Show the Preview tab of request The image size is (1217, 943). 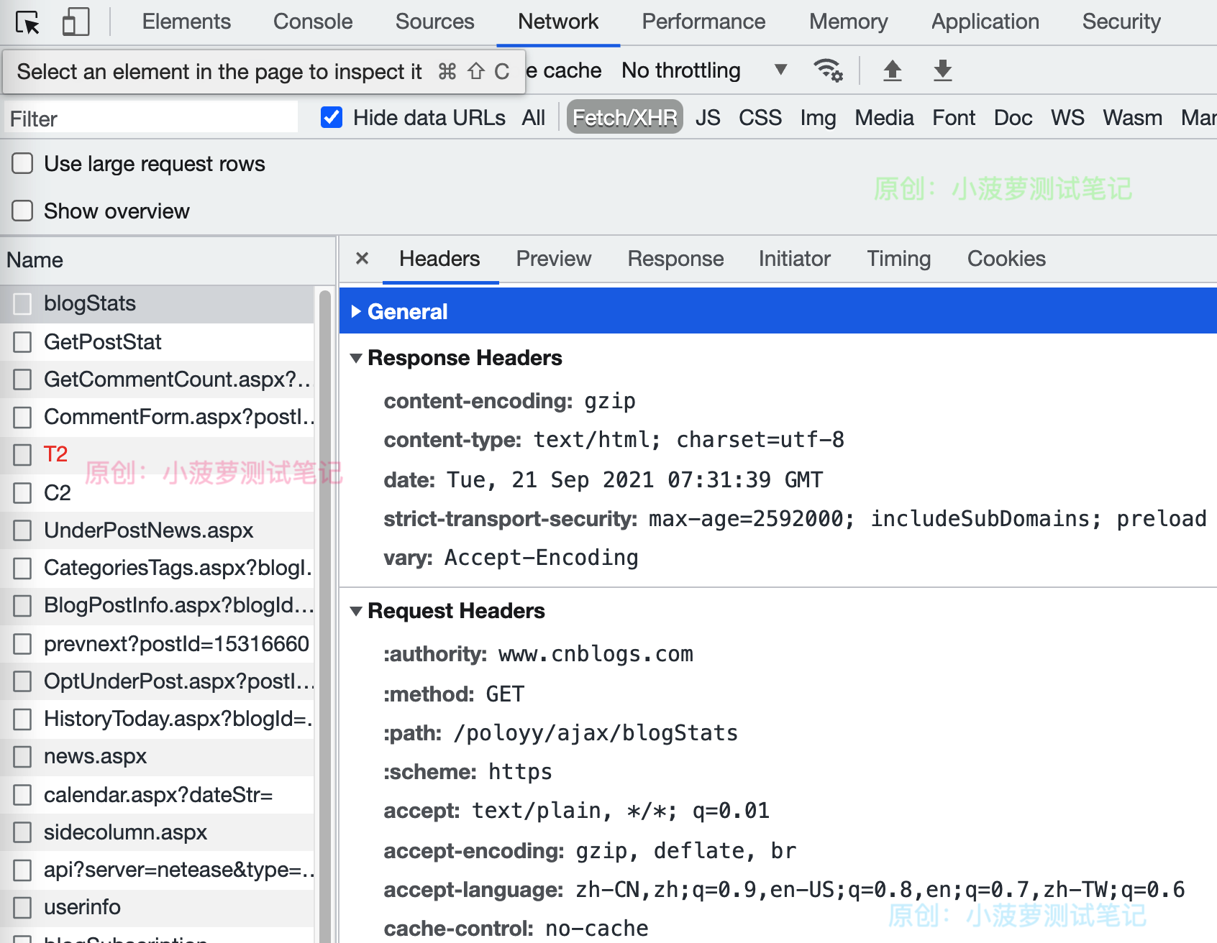(x=554, y=259)
